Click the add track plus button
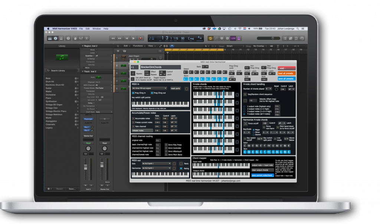Image resolution: width=380 pixels, height=224 pixels. click(x=118, y=51)
